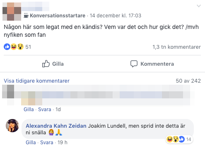Click the 19 h timestamp on Alexandra's comment
Viewport: 205px width, 150px height.
tap(63, 143)
